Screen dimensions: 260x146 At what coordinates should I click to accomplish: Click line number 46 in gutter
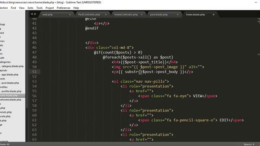pos(34,47)
